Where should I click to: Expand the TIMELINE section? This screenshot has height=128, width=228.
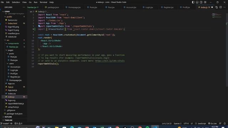[x=9, y=120]
